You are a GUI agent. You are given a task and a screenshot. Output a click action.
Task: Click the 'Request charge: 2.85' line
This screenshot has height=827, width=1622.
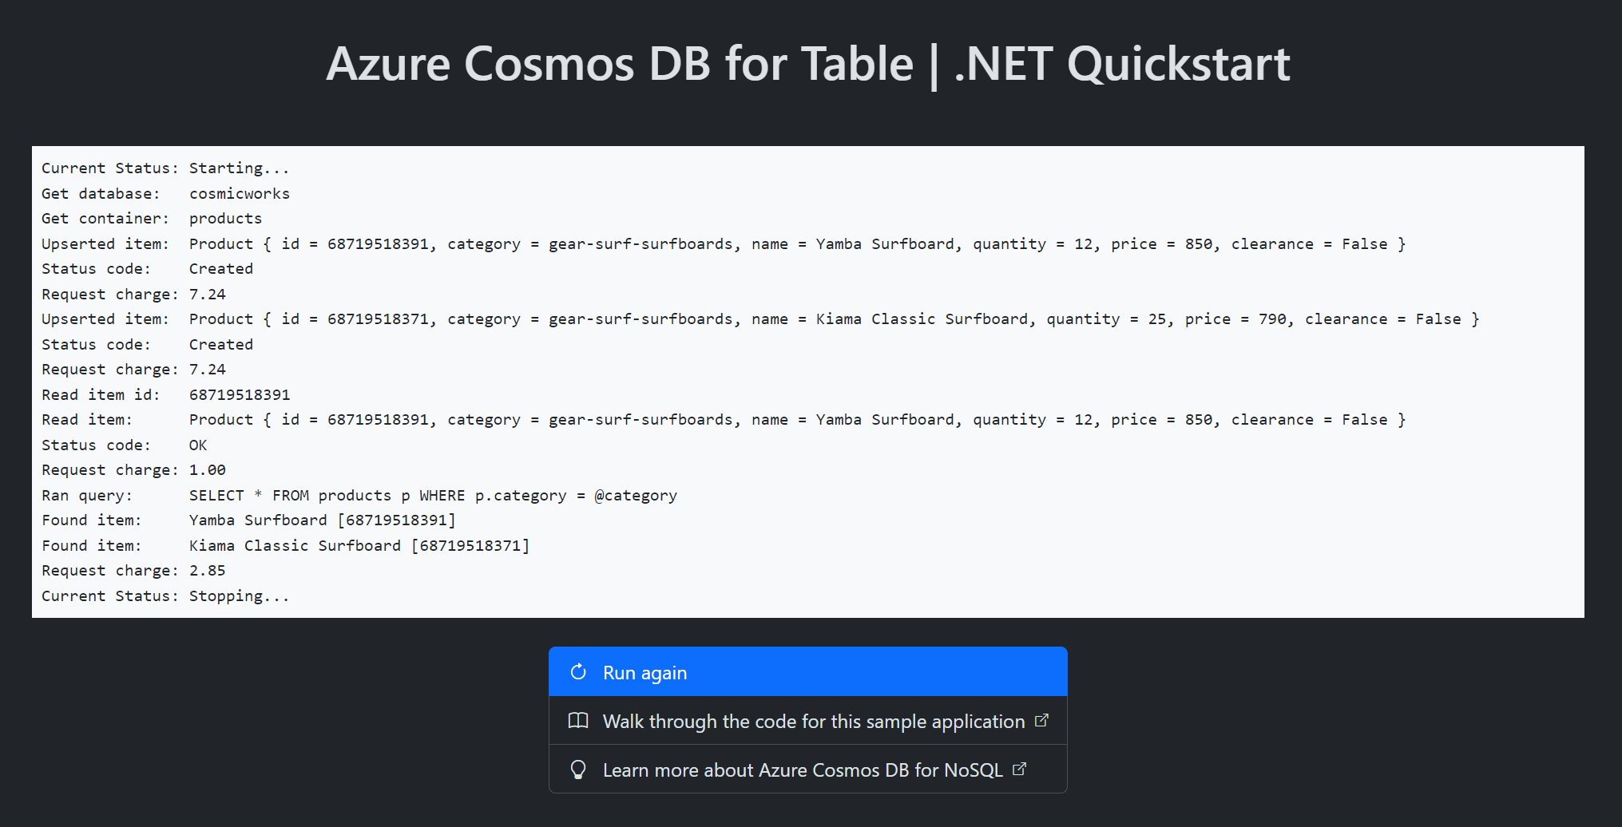133,571
